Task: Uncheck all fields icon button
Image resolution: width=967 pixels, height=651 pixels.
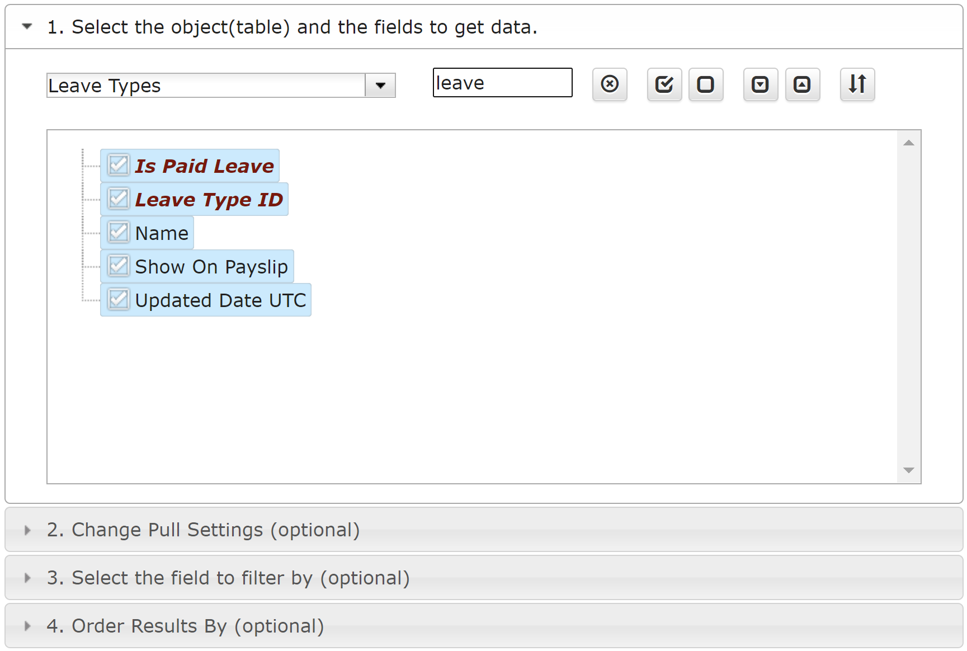Action: coord(706,84)
